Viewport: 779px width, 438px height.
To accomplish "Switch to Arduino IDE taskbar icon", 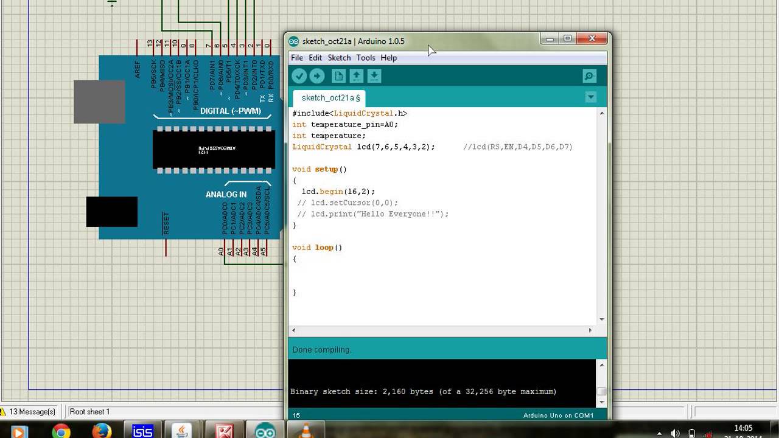I will click(265, 431).
